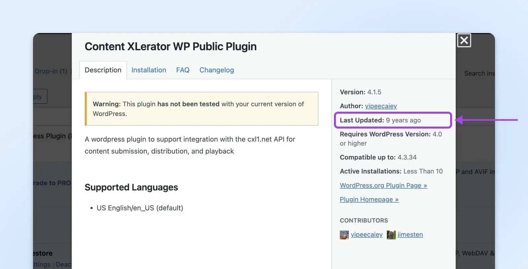This screenshot has width=528, height=269.
Task: Open the plugin Settings link at bottom left
Action: pyautogui.click(x=42, y=264)
